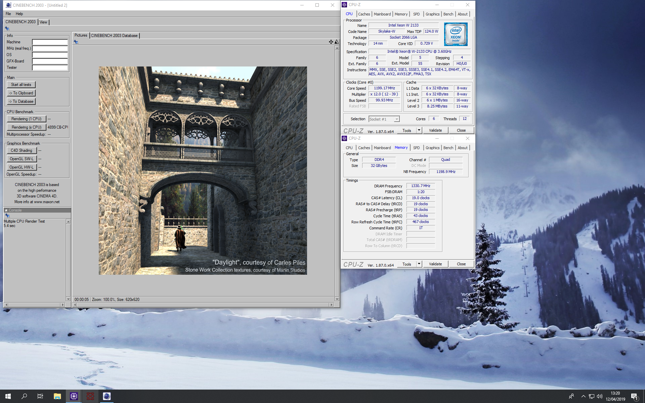Image resolution: width=645 pixels, height=403 pixels.
Task: Show hidden system tray icons
Action: click(583, 396)
